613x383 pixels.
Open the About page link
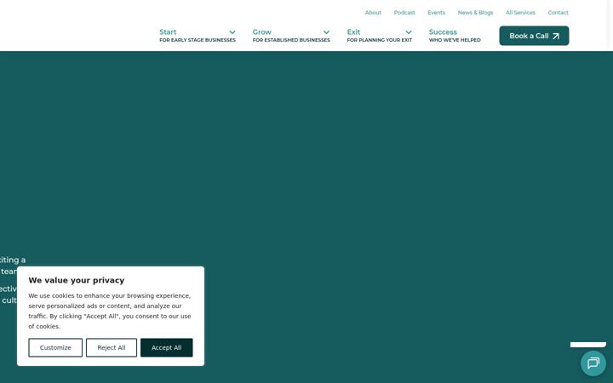pos(373,13)
